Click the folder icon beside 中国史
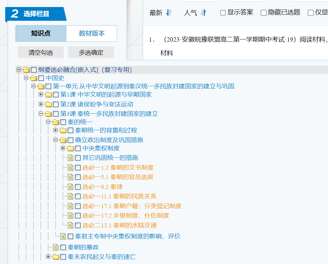 pyautogui.click(x=33, y=78)
